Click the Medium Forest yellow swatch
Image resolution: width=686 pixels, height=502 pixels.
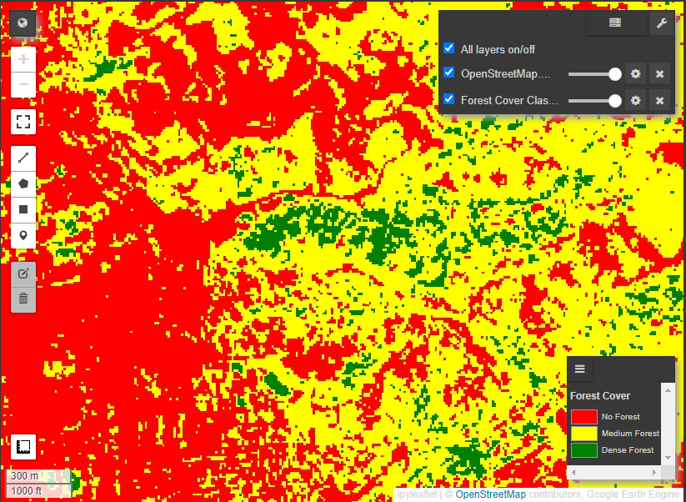pos(584,434)
